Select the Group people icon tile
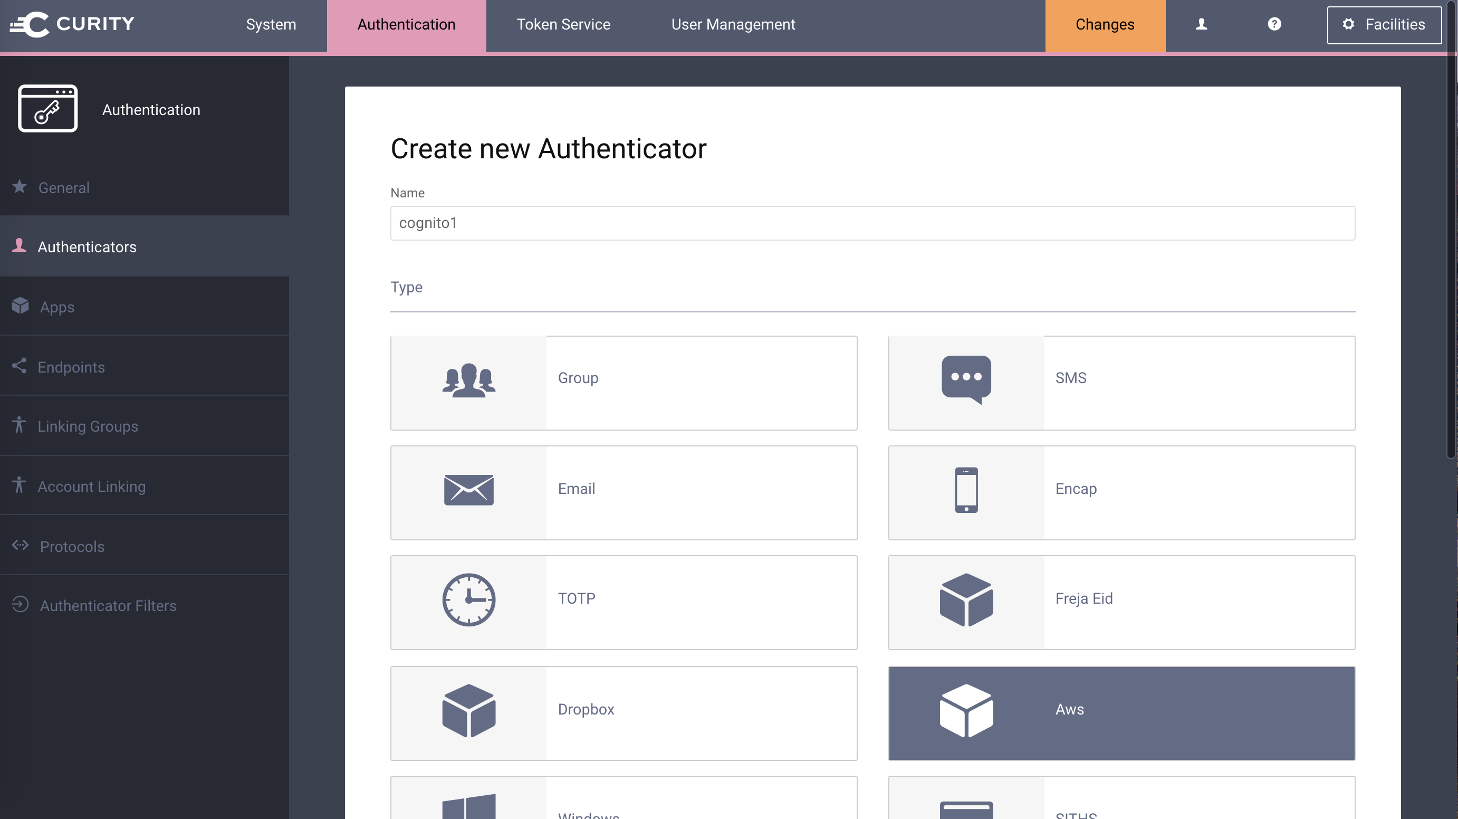This screenshot has height=819, width=1458. pos(468,380)
